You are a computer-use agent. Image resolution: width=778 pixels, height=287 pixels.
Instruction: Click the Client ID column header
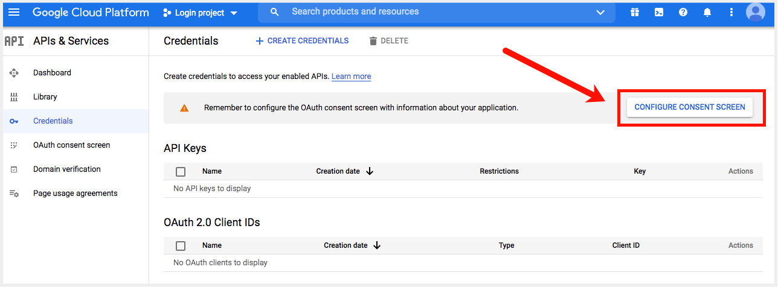tap(626, 245)
